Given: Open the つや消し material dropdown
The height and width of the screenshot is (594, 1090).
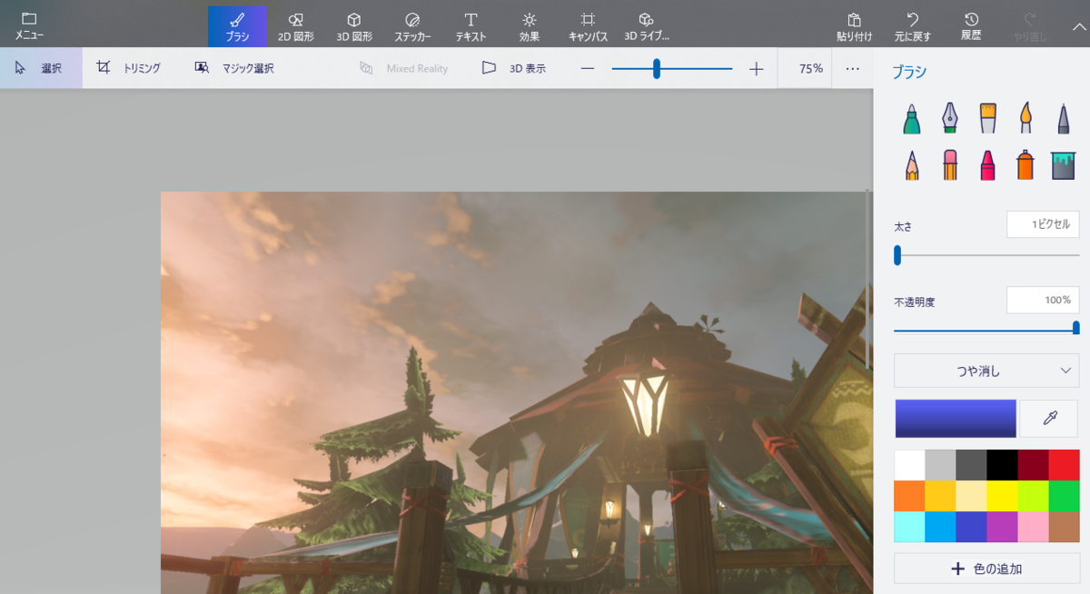Looking at the screenshot, I should pos(986,371).
